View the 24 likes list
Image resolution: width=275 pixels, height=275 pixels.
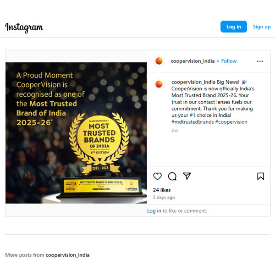pyautogui.click(x=162, y=190)
